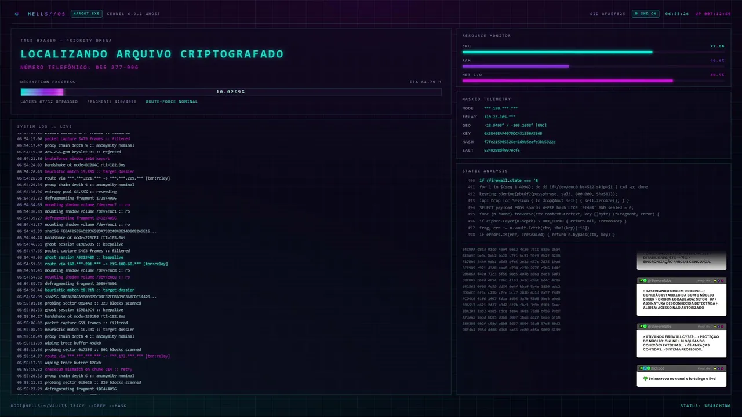742x417 pixels.
Task: Click the clock reading 06:55:26
Action: click(x=677, y=13)
